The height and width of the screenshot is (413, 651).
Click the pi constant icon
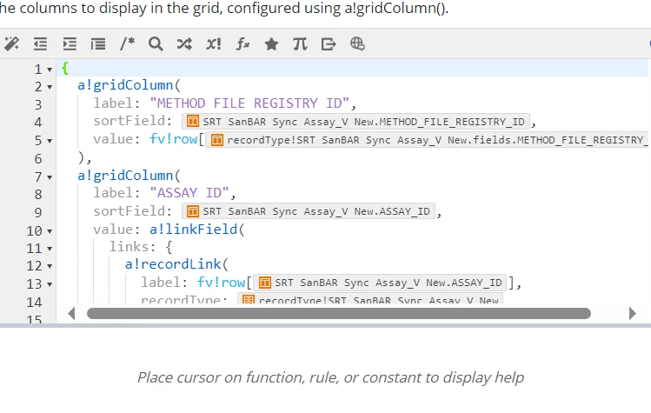point(300,43)
